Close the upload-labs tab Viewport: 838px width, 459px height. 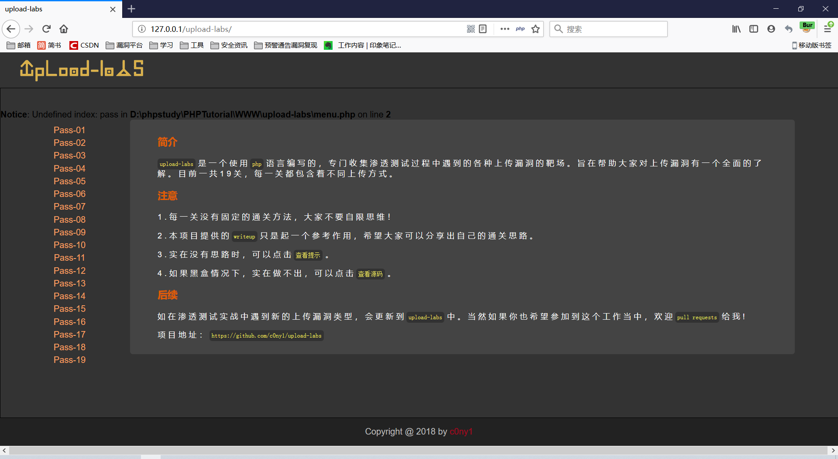pyautogui.click(x=113, y=9)
